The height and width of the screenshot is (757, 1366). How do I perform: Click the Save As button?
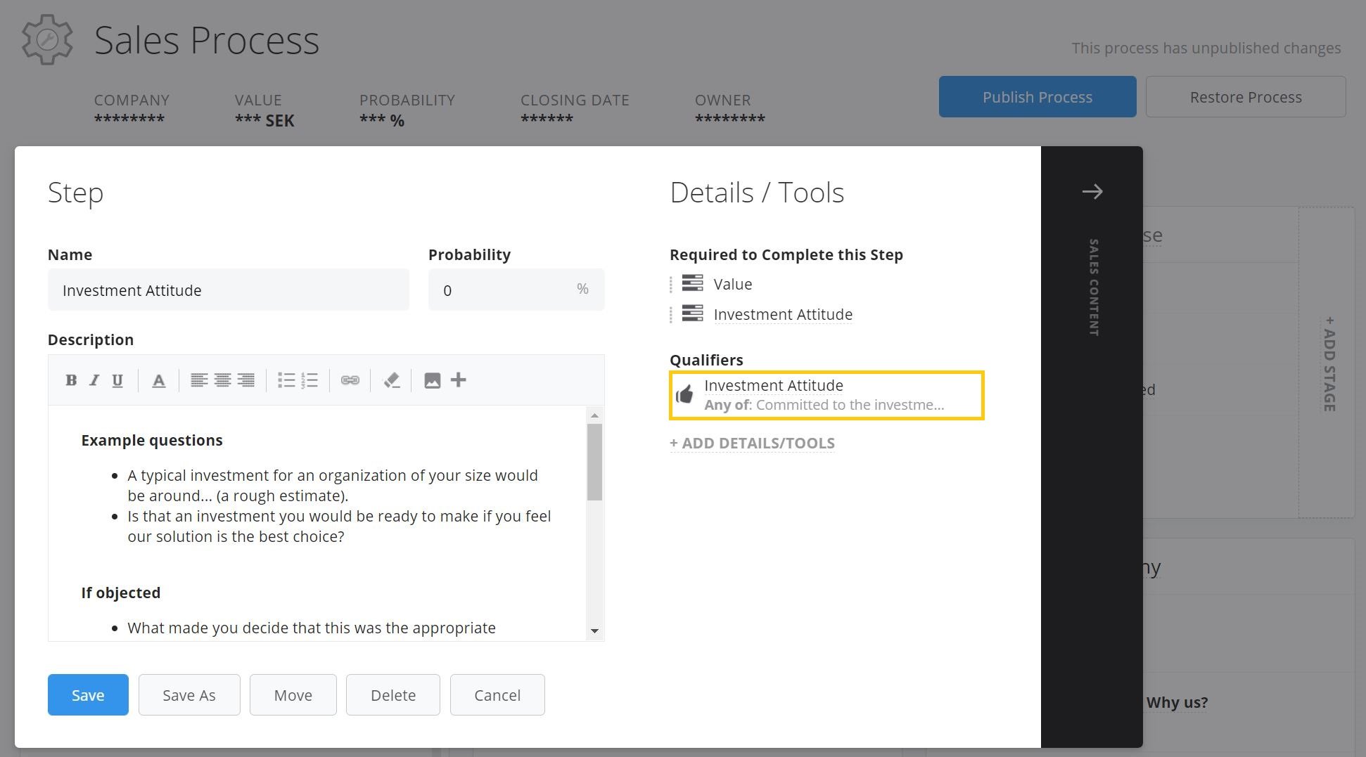point(189,694)
